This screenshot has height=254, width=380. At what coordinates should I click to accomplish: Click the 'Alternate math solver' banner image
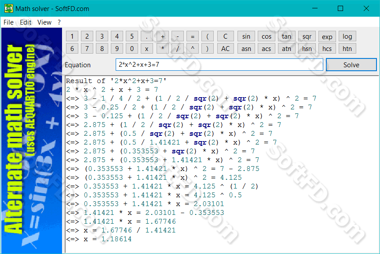tap(32, 141)
